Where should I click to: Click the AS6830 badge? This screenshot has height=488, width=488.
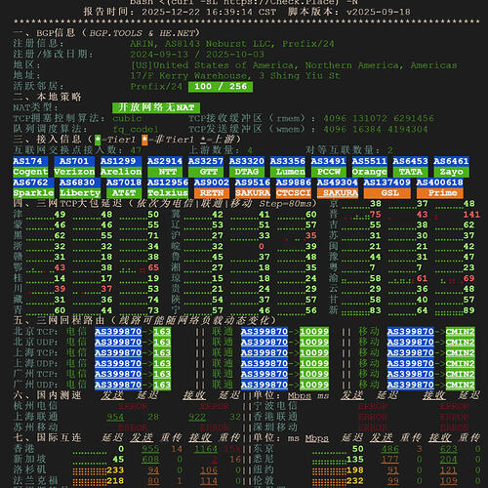80,183
